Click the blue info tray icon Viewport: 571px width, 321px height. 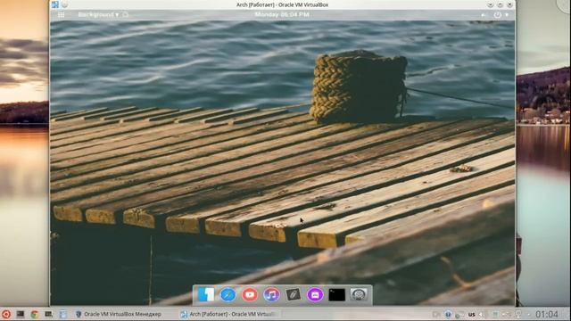pos(448,314)
